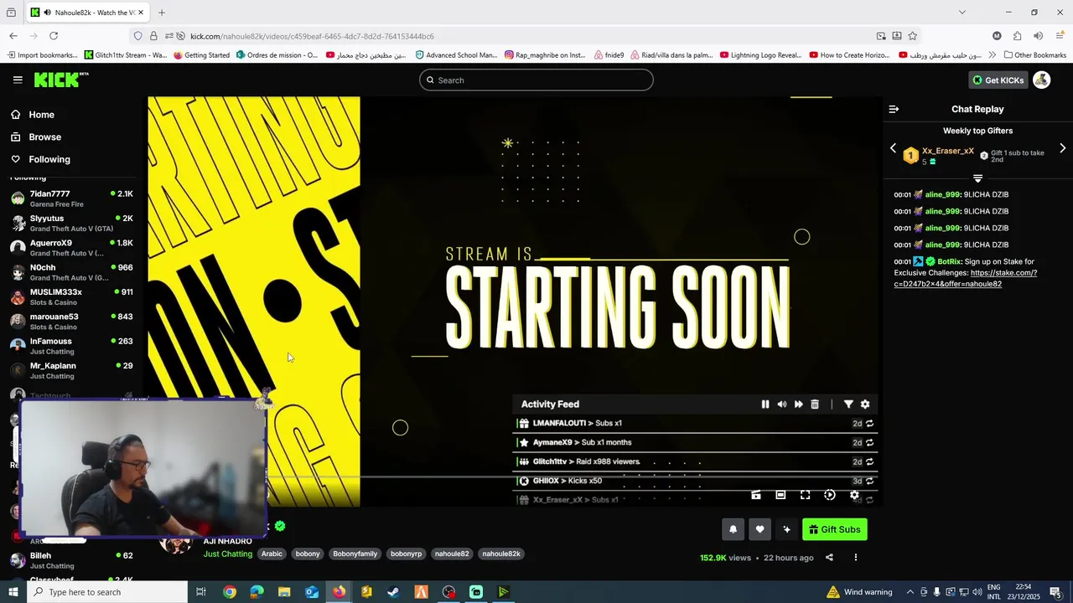This screenshot has height=603, width=1073.
Task: Open Activity Feed filter
Action: [848, 405]
